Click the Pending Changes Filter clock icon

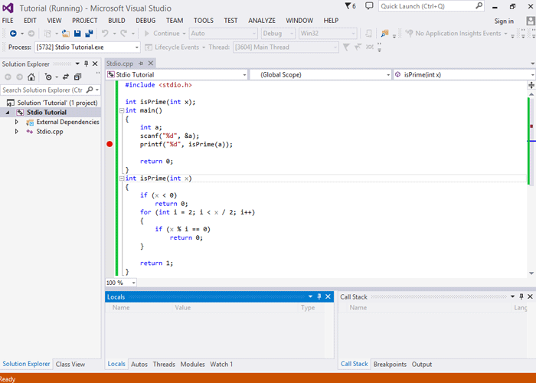[x=48, y=77]
